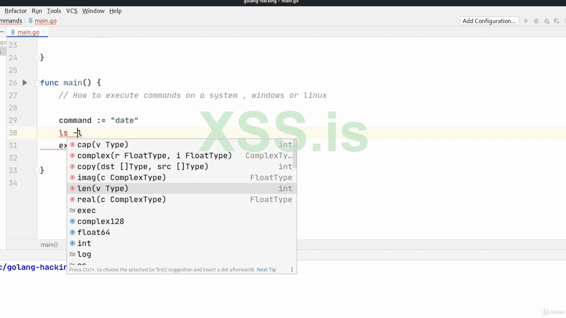Click the "date" string on line 29
Viewport: 566px width, 318px height.
[124, 120]
